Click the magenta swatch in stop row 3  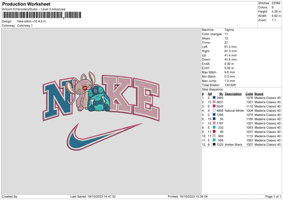pos(214,106)
